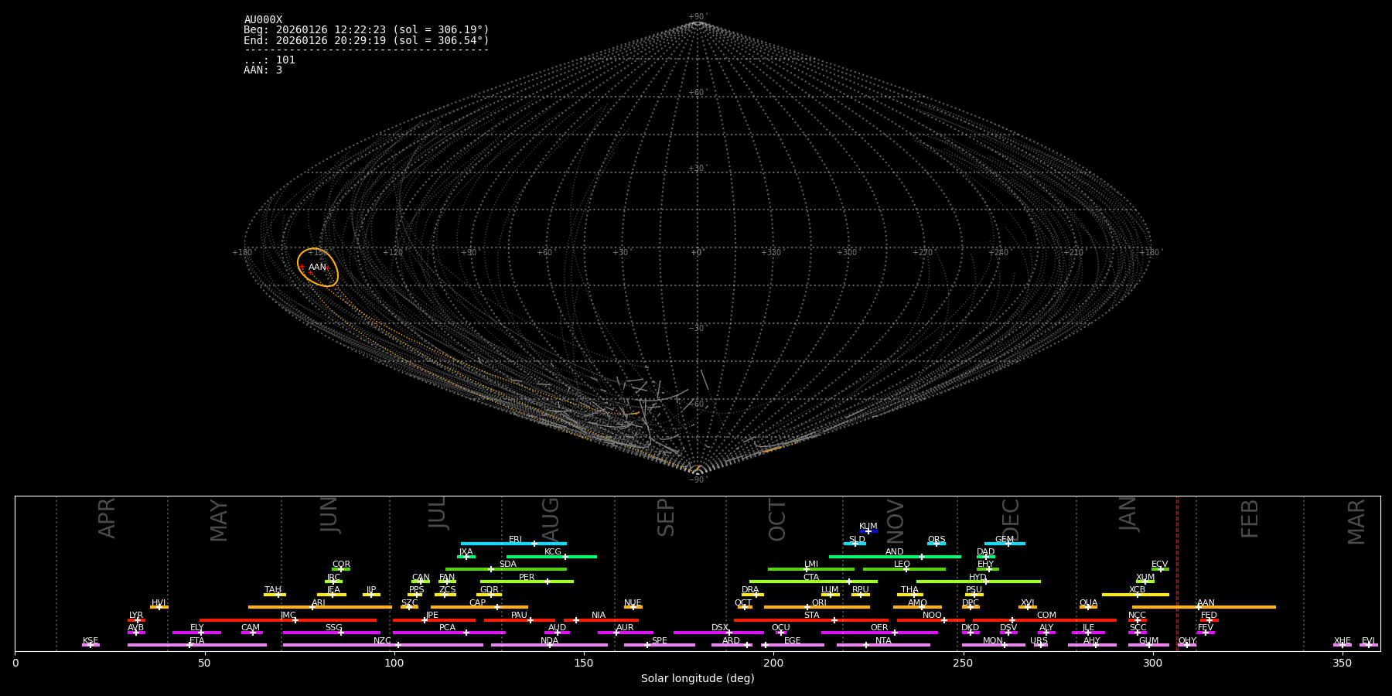
Task: Click the LEO shower label
Action: (902, 565)
